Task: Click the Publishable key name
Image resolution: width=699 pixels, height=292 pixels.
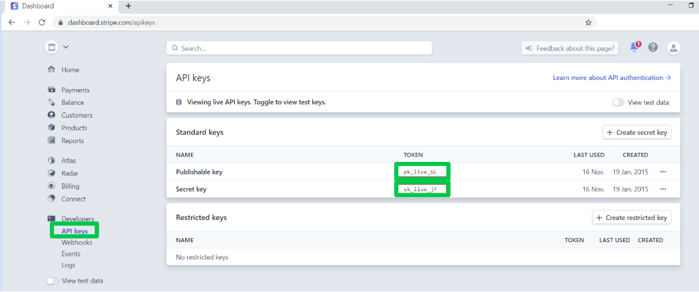Action: point(200,172)
